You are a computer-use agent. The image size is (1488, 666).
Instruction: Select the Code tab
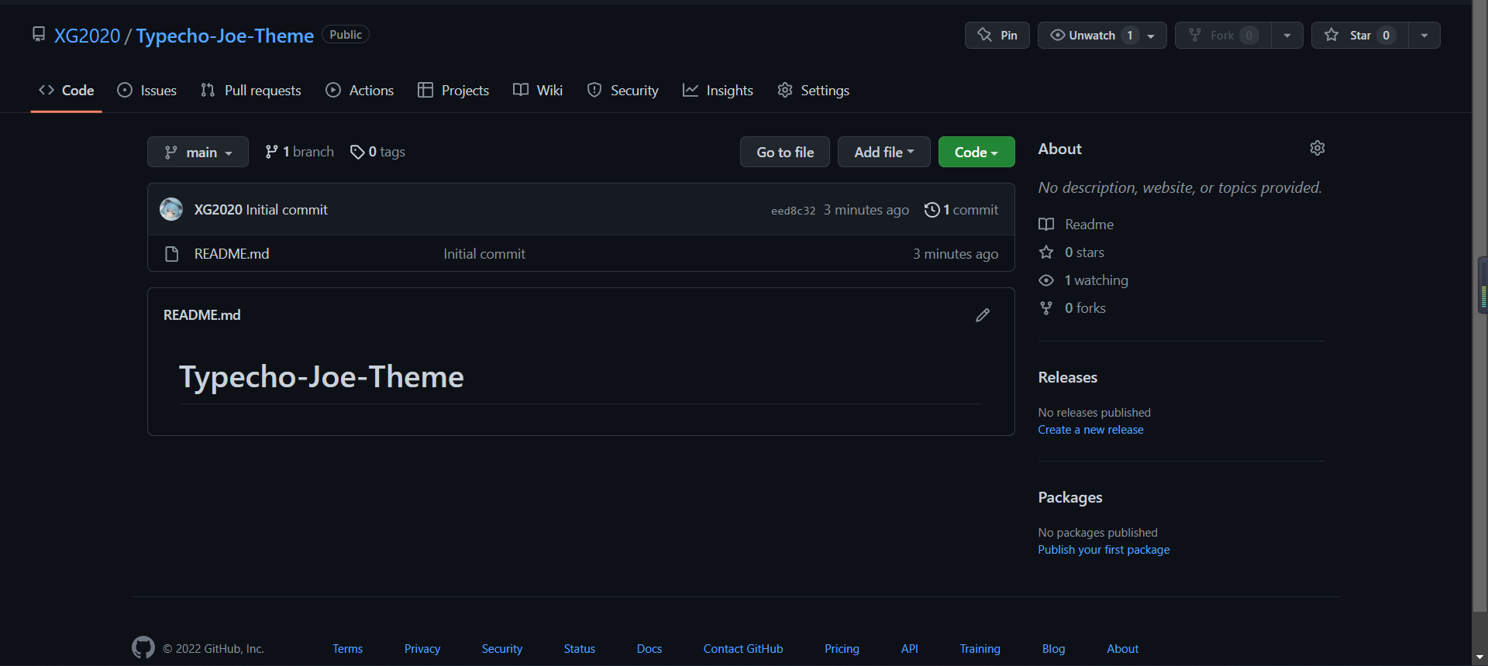click(67, 91)
